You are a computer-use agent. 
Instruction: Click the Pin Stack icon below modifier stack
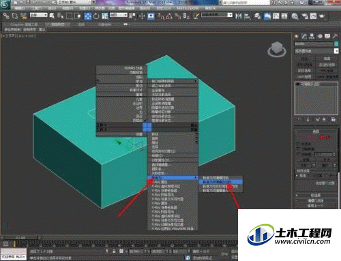299,119
